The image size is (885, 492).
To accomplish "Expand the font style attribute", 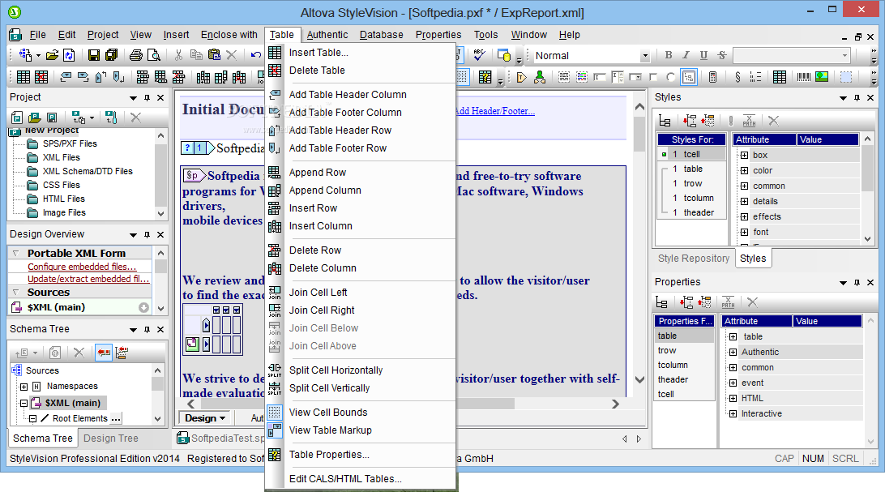I will coord(745,232).
